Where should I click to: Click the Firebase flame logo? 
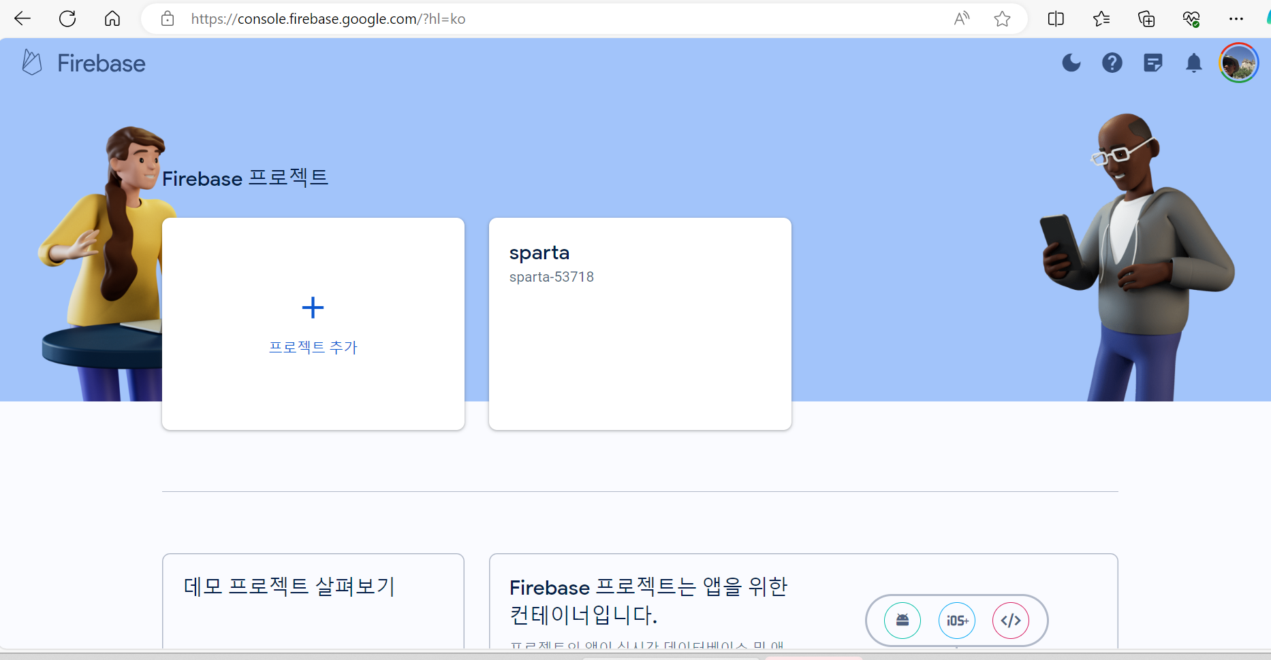coord(32,63)
